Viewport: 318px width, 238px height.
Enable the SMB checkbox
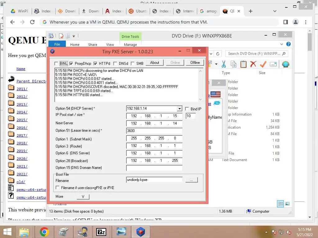133,64
